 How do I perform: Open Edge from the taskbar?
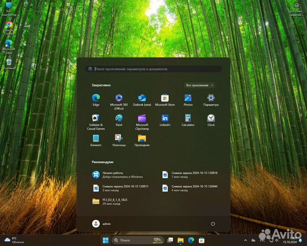click(191, 240)
